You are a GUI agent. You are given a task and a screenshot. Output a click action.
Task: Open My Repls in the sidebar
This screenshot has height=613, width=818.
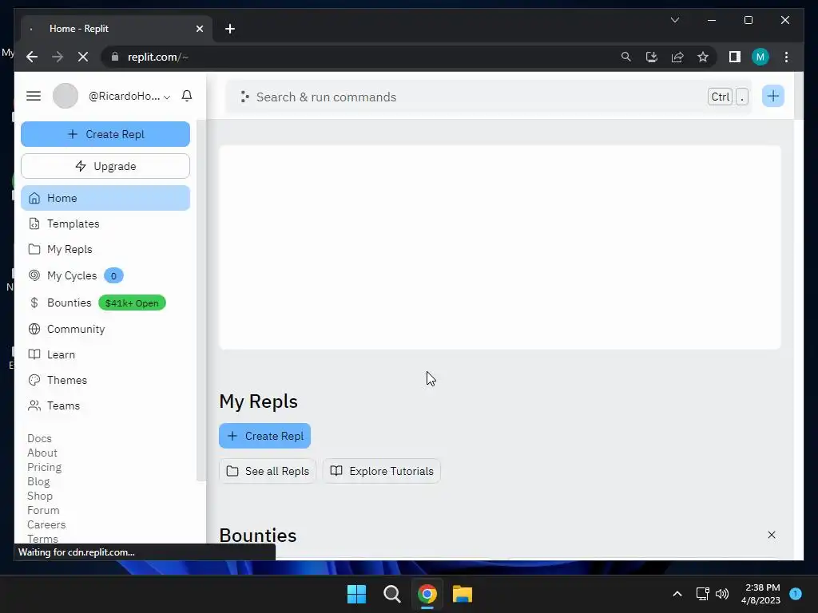pos(105,249)
